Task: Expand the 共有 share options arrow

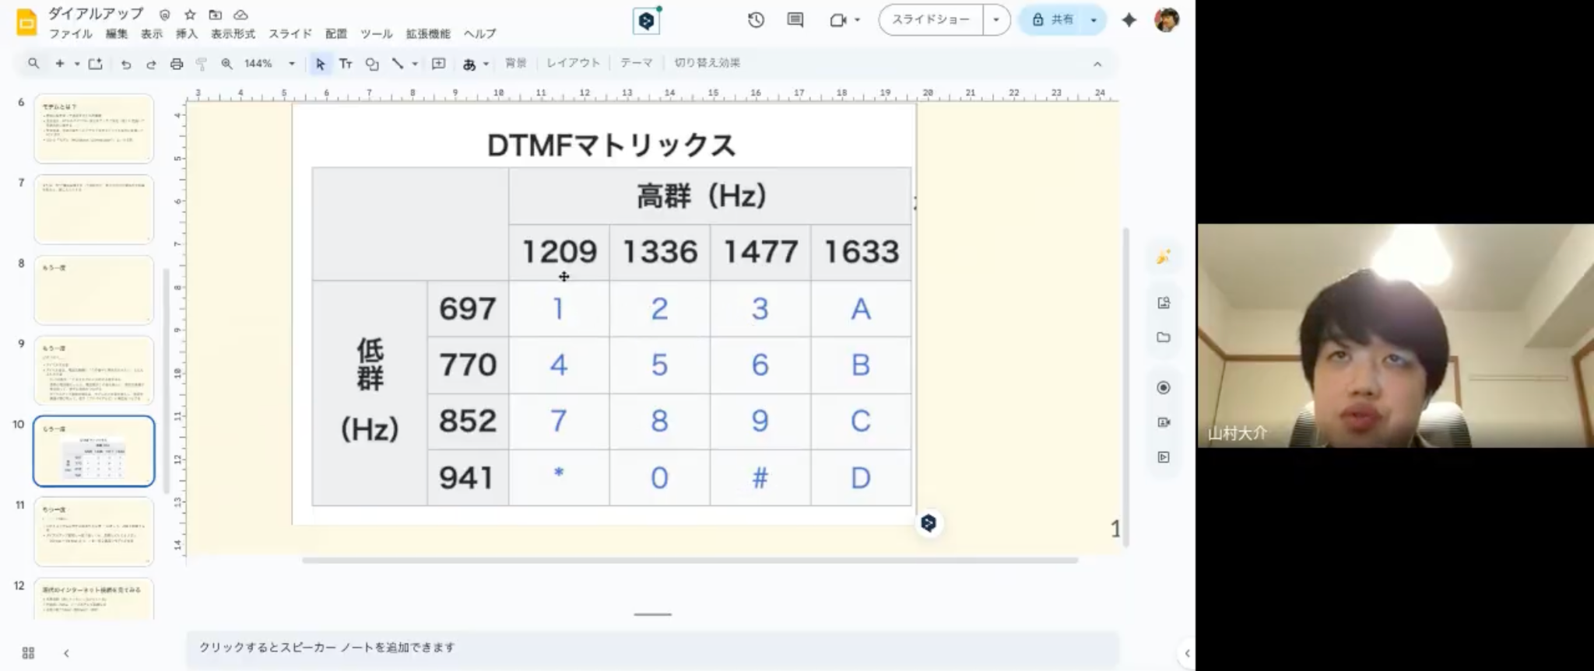Action: click(1094, 20)
